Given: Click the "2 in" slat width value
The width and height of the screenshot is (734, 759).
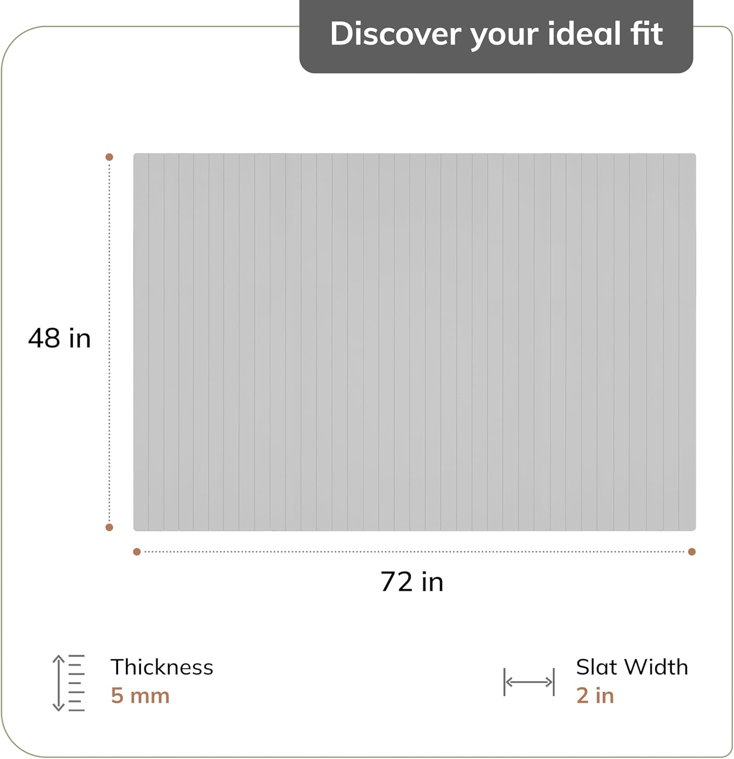Looking at the screenshot, I should pyautogui.click(x=595, y=696).
